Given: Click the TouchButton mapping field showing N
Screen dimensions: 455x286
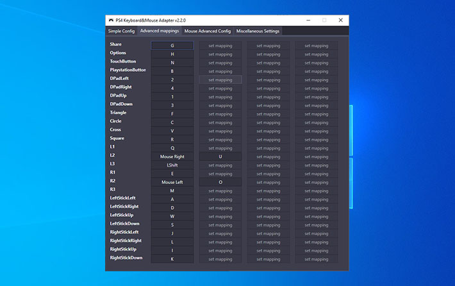Looking at the screenshot, I should 172,63.
